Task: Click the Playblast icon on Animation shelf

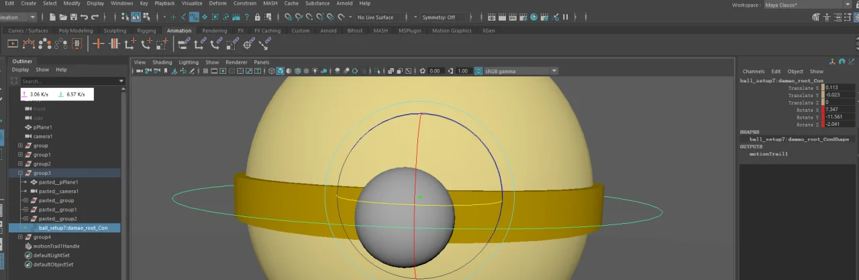Action: coord(12,44)
